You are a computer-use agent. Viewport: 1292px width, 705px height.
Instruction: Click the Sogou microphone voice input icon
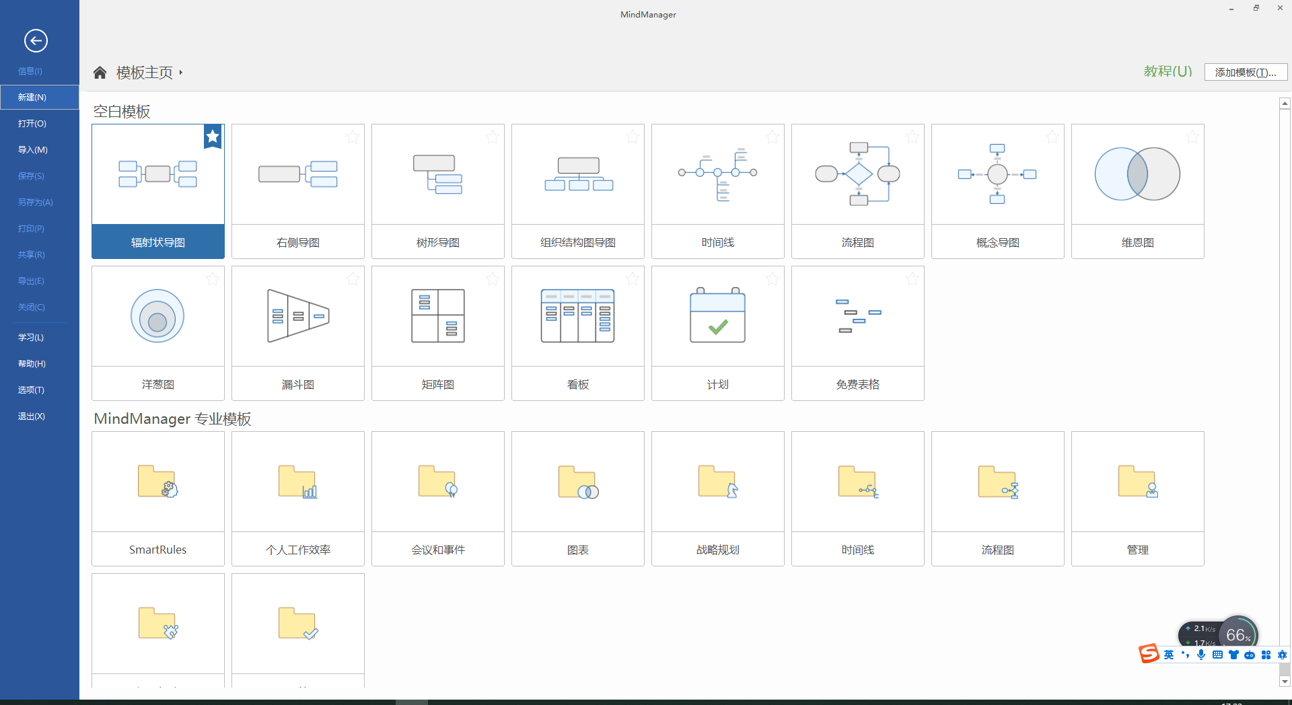(1201, 655)
